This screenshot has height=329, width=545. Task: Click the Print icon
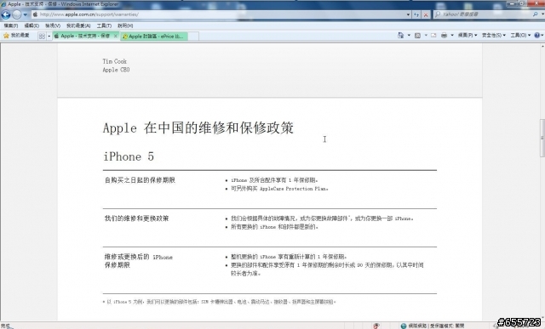coord(444,36)
